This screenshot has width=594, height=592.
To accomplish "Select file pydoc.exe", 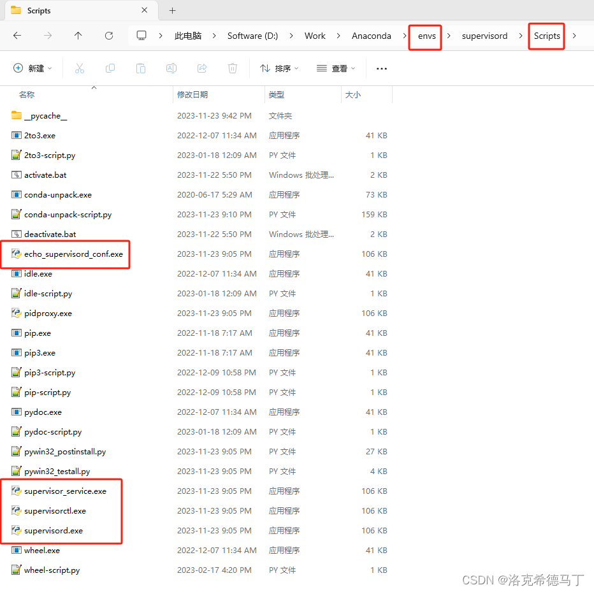I will tap(43, 412).
